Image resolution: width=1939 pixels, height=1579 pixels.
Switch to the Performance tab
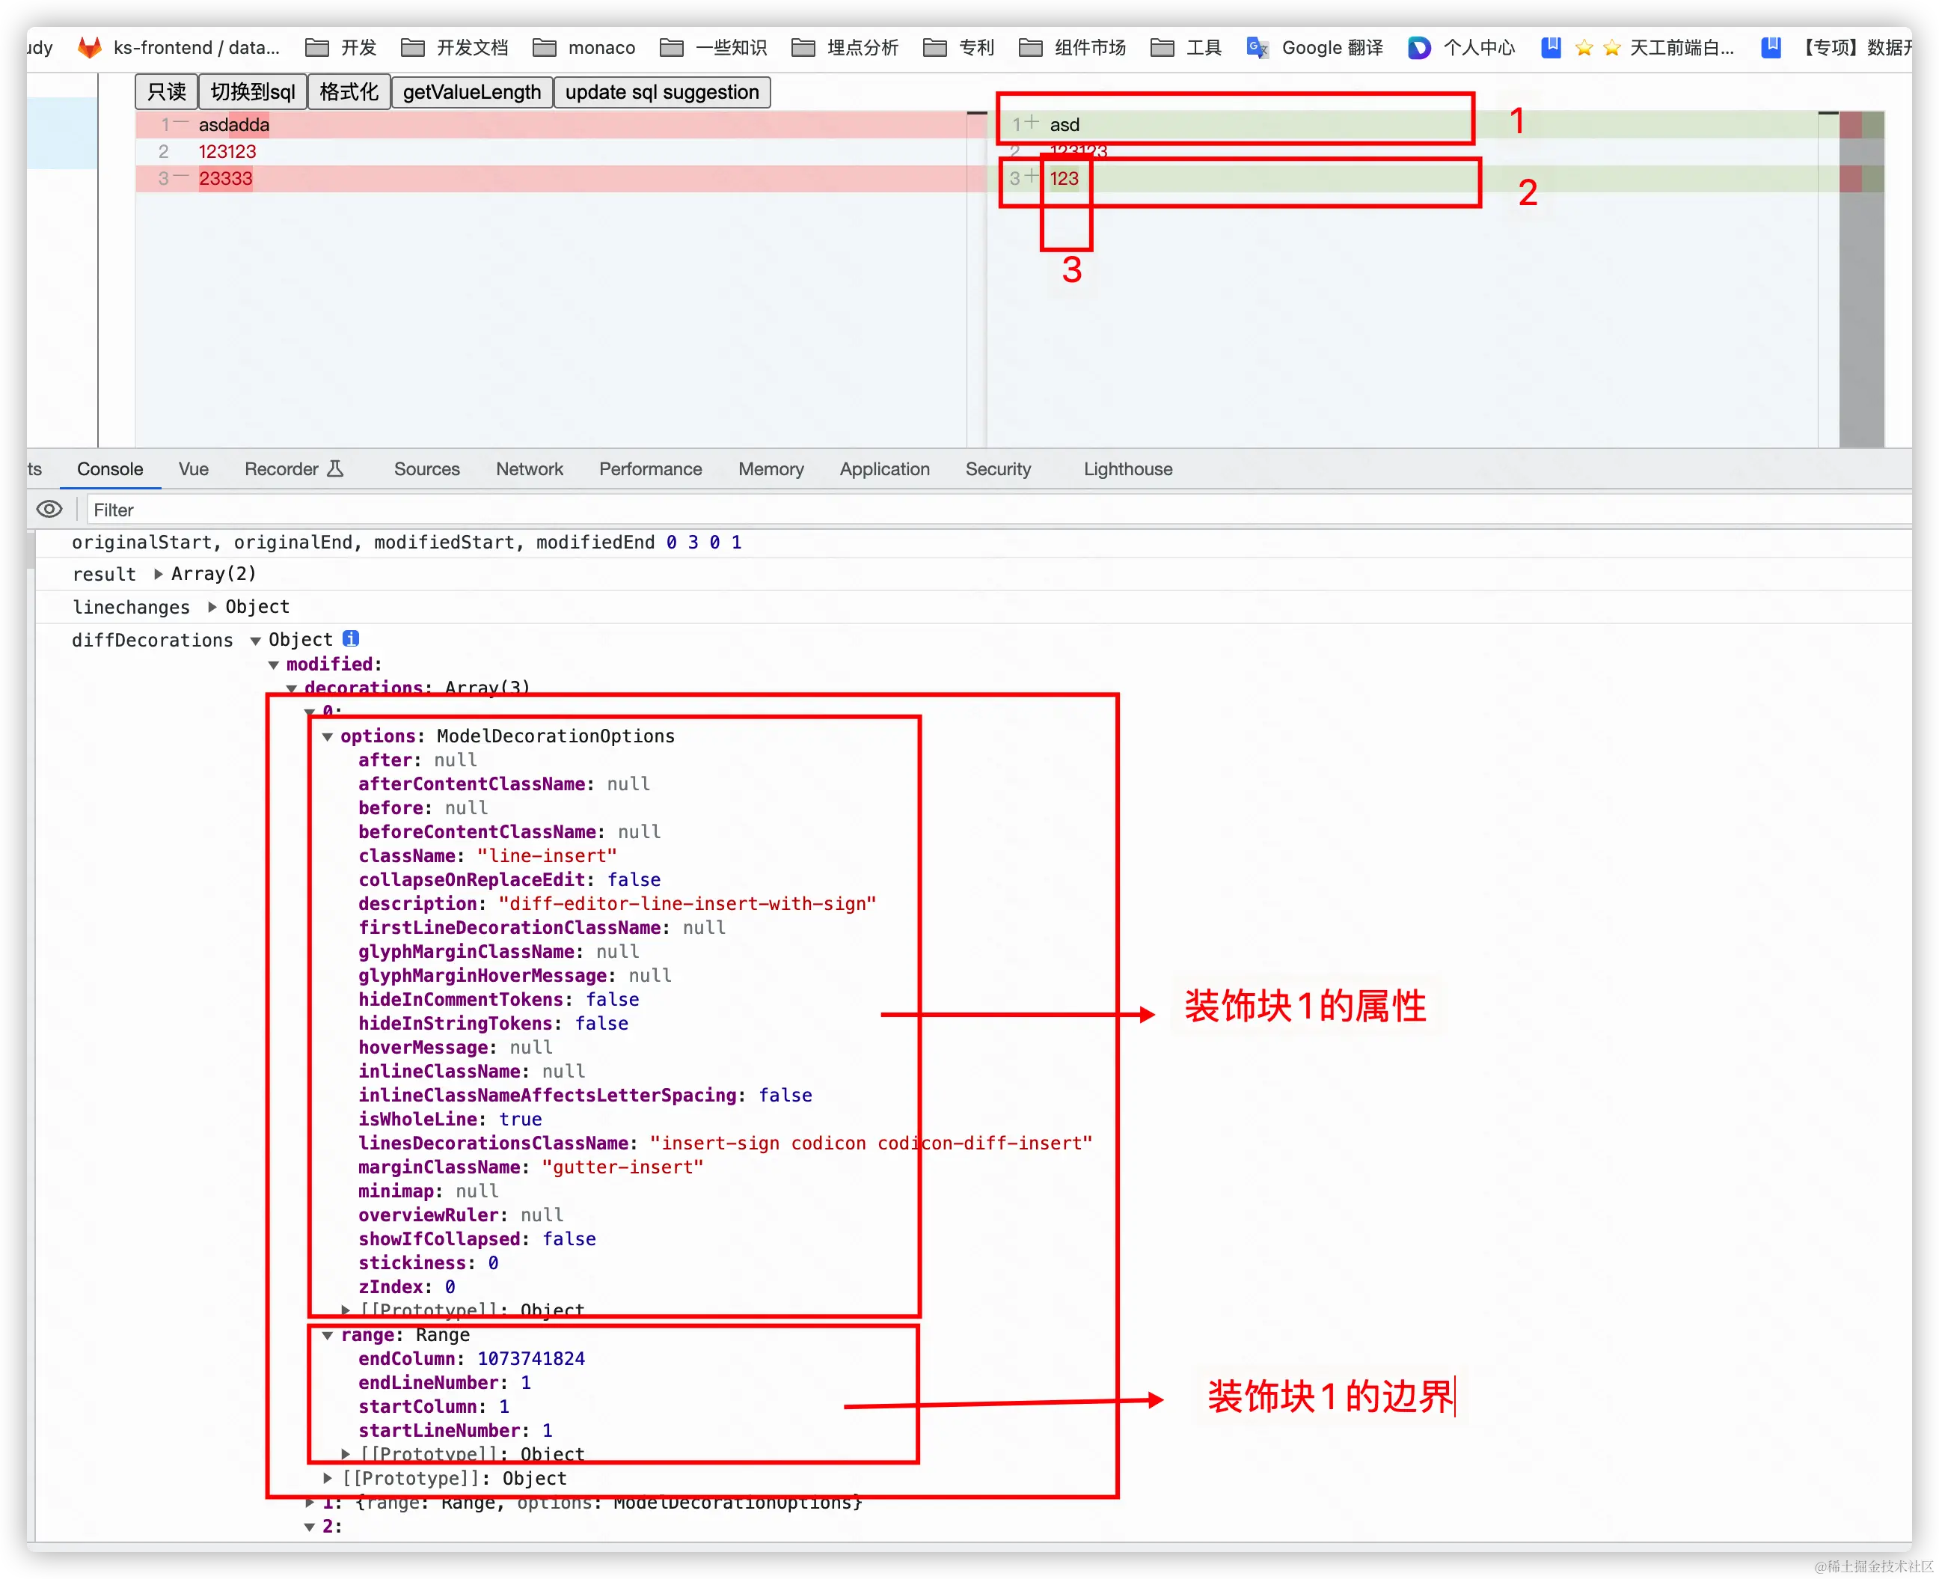point(650,468)
